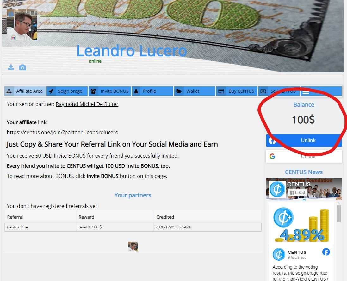The width and height of the screenshot is (347, 281).
Task: Open the Invite BONUS tab
Action: coord(110,91)
